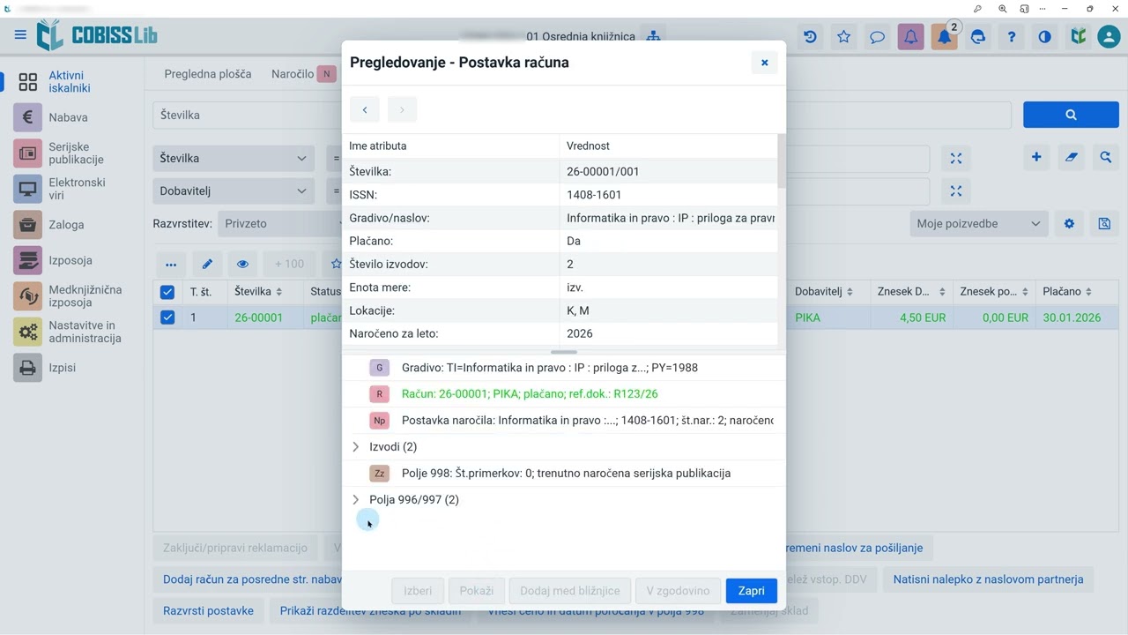Open the Razvrstitev Privzeto dropdown
Screen dimensions: 1128x635
[279, 224]
